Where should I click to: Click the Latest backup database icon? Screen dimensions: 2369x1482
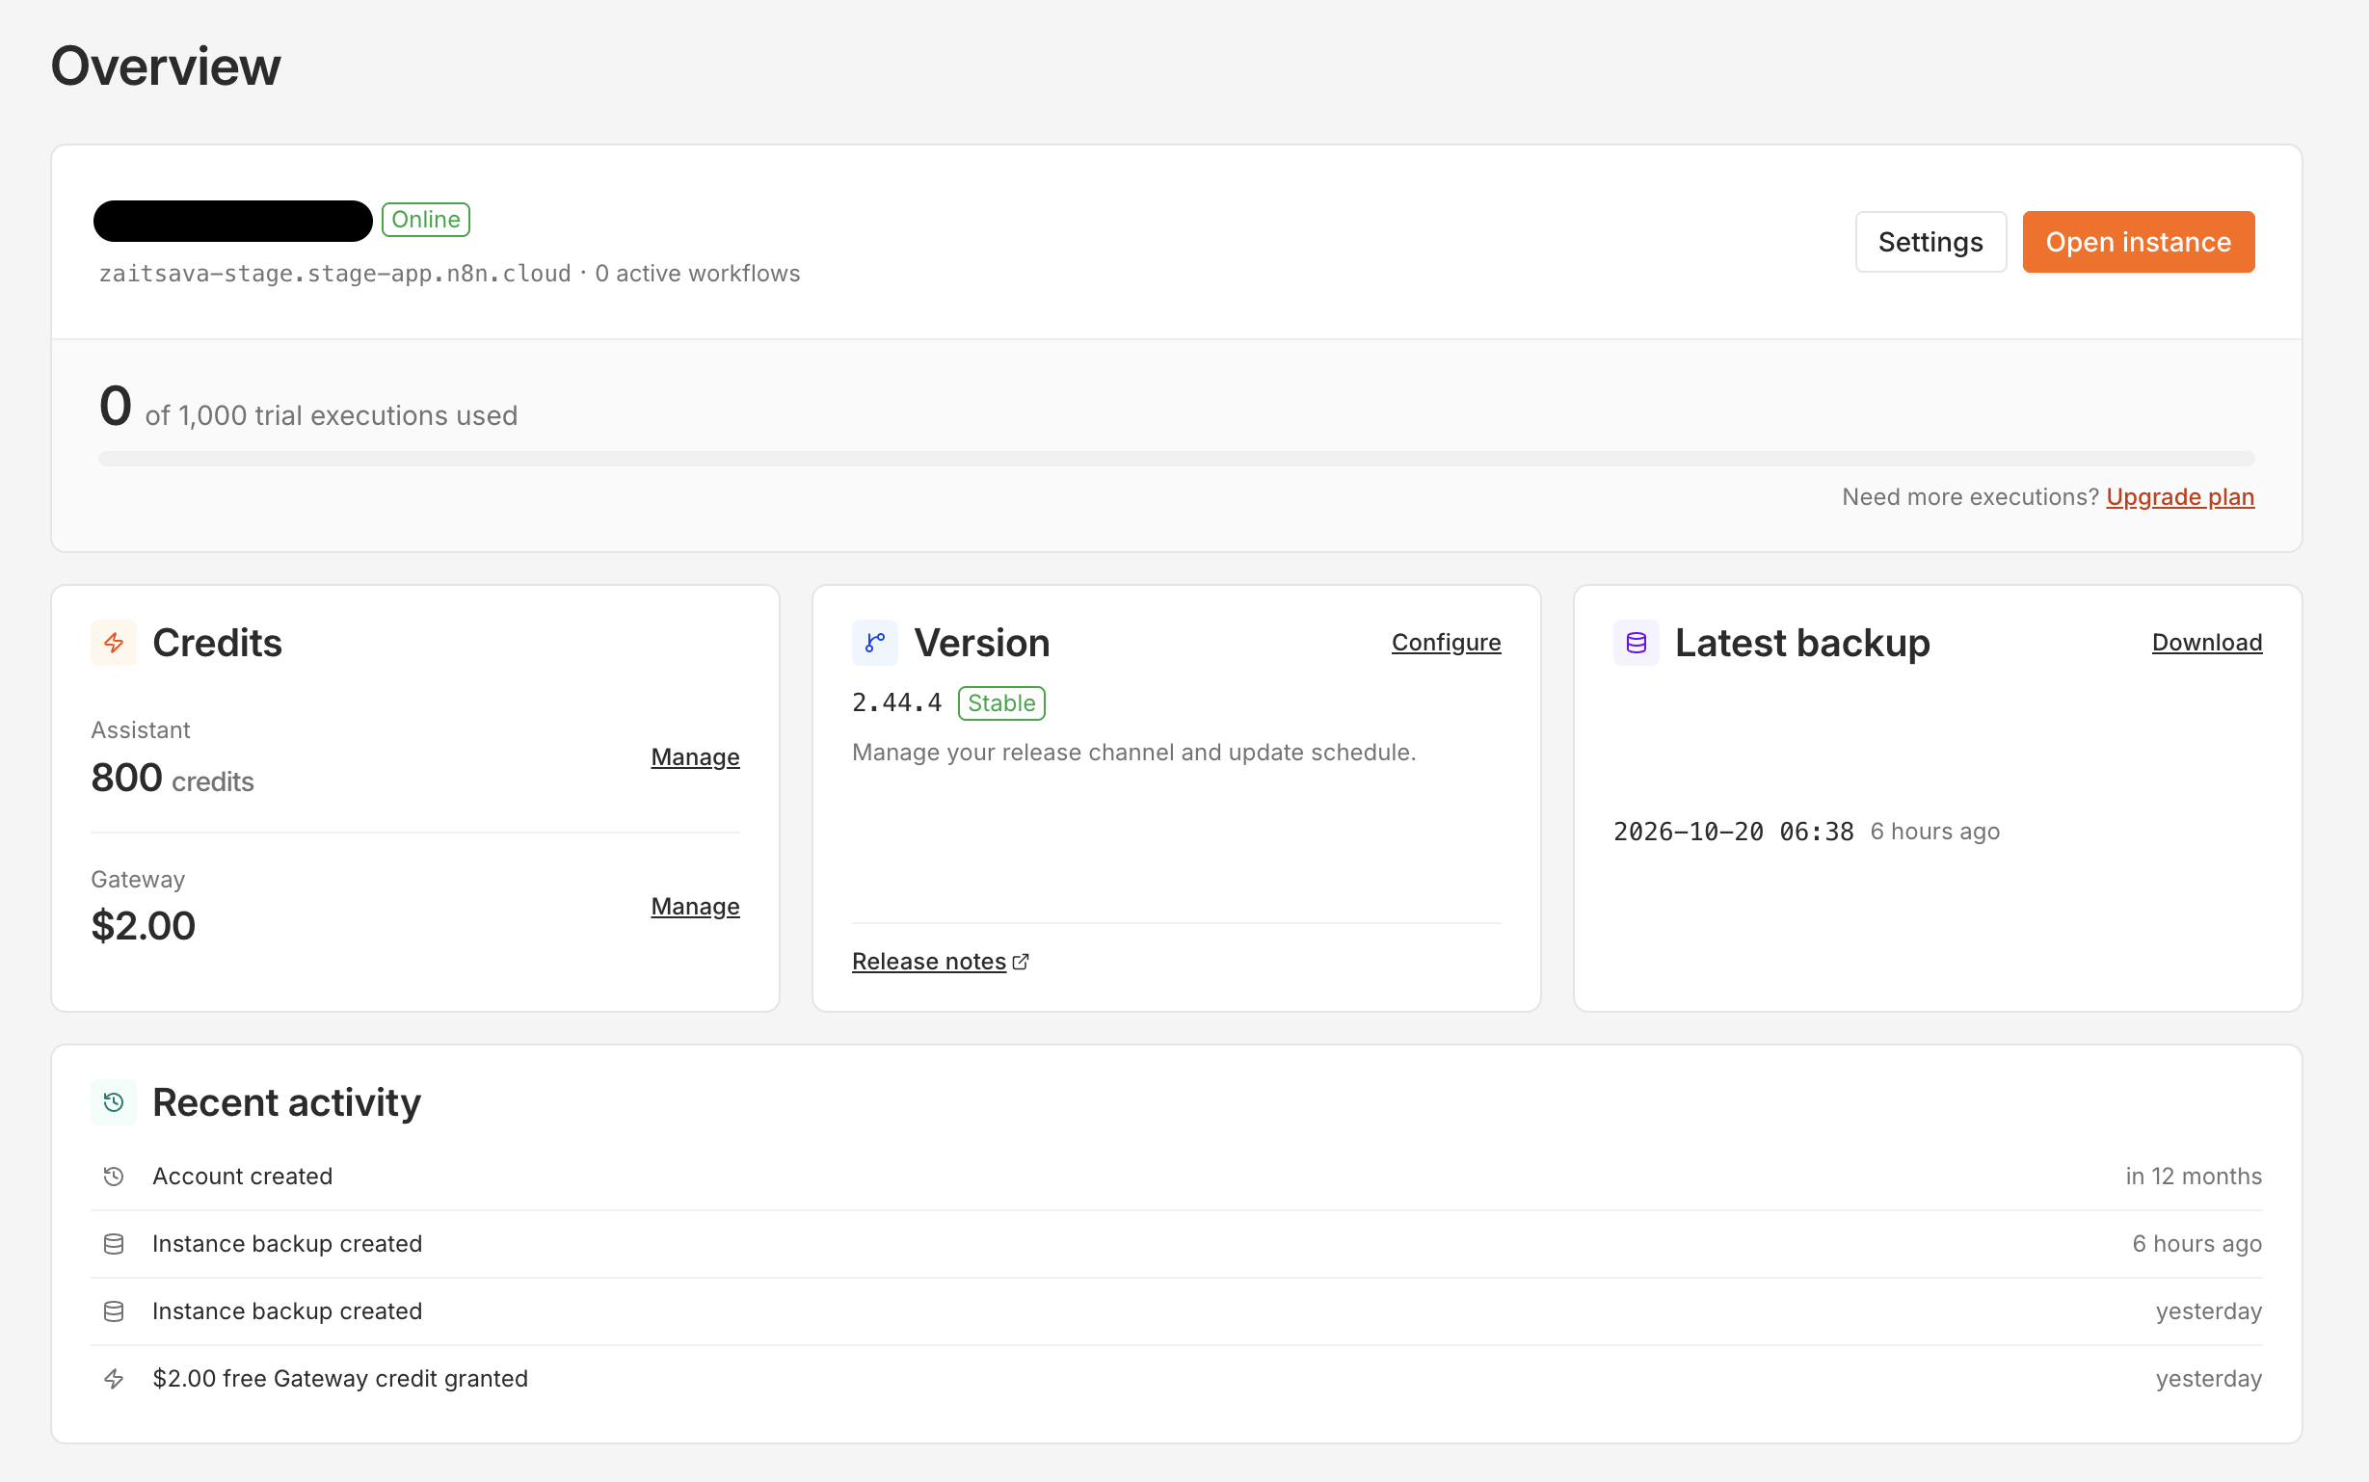(x=1636, y=643)
